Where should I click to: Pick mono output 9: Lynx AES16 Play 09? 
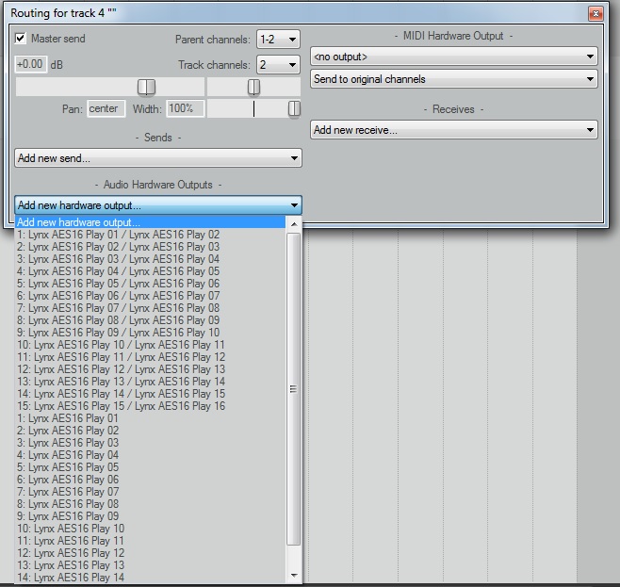pos(150,516)
